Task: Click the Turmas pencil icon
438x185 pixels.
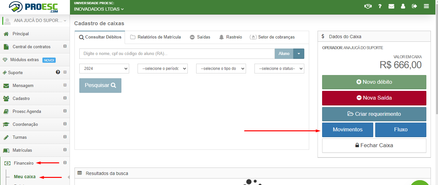Action: coord(6,137)
